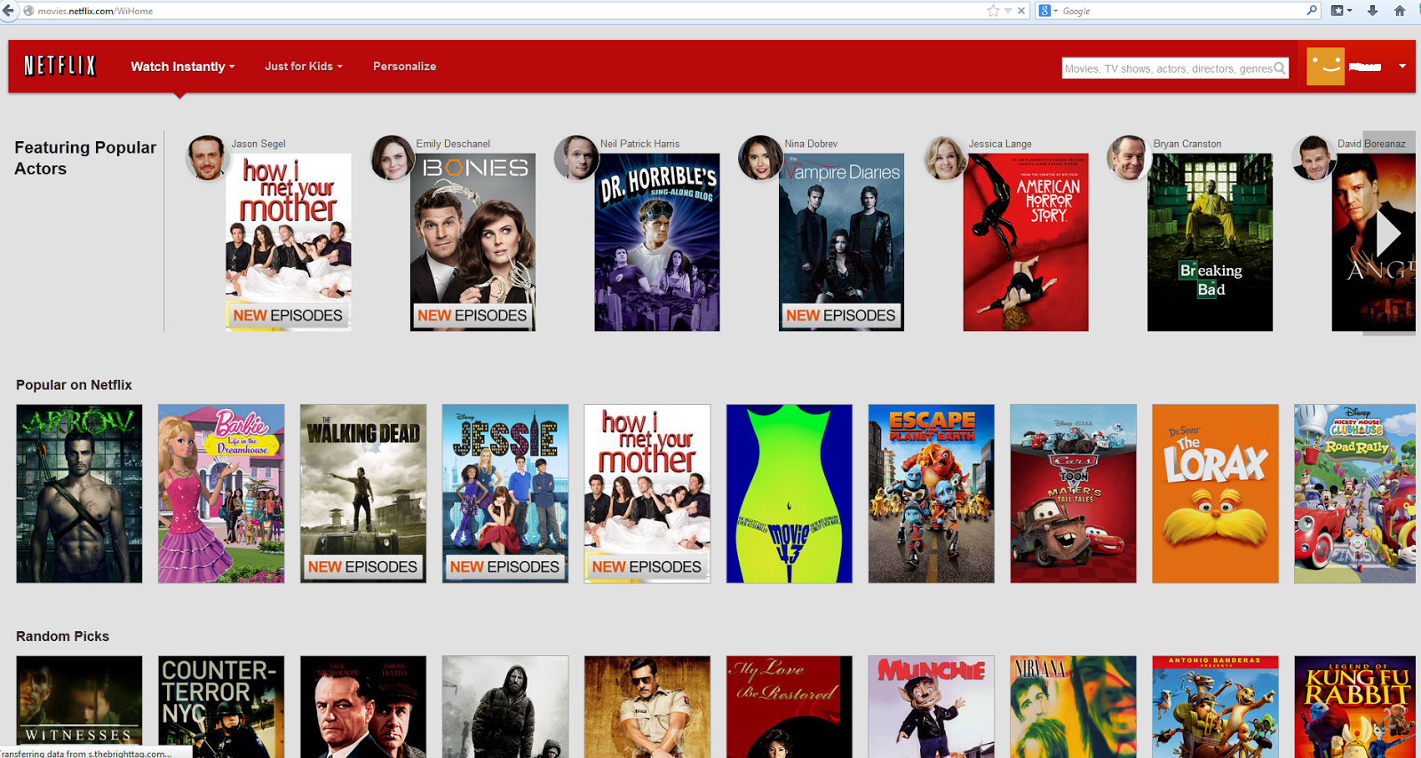Image resolution: width=1421 pixels, height=758 pixels.
Task: Open the Neil Patrick Harris link
Action: pyautogui.click(x=639, y=144)
